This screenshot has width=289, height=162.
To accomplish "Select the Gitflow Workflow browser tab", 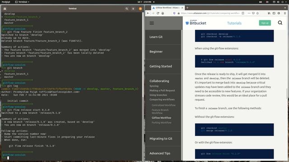I will pos(168,8).
